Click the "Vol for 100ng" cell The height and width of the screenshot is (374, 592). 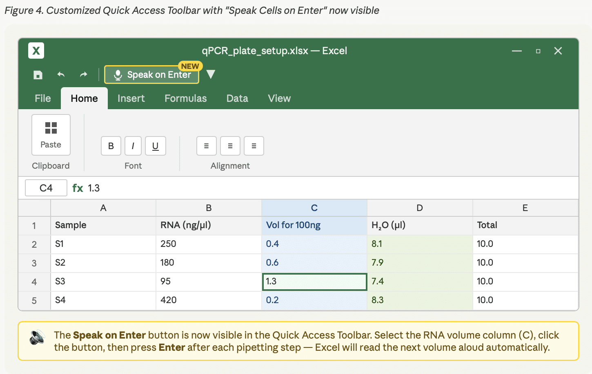pos(314,225)
